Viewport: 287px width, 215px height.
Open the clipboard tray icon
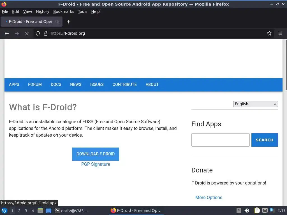[x=257, y=211]
